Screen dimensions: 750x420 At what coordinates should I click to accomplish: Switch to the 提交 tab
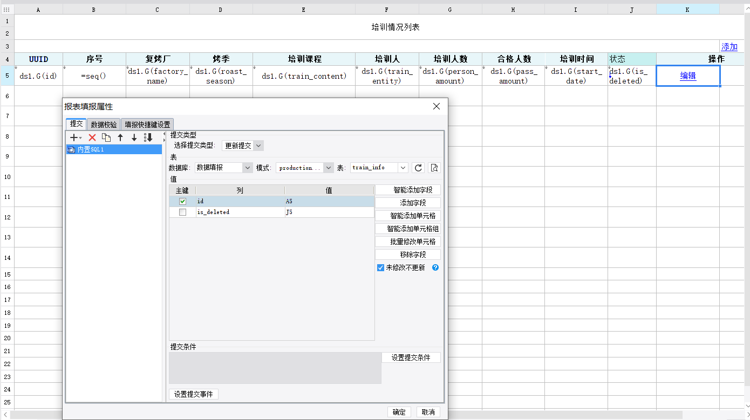click(76, 124)
